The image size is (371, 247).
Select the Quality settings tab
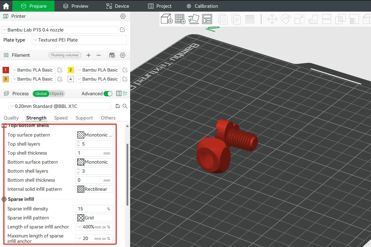coord(11,118)
